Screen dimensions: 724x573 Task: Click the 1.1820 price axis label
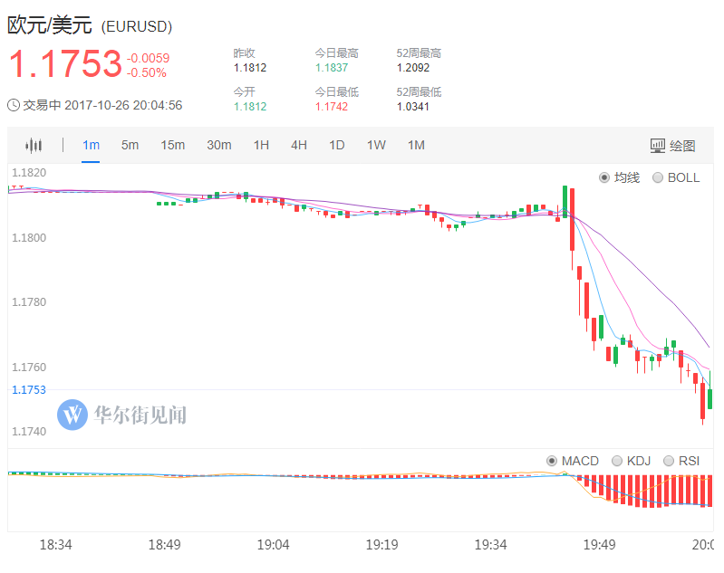click(x=29, y=173)
